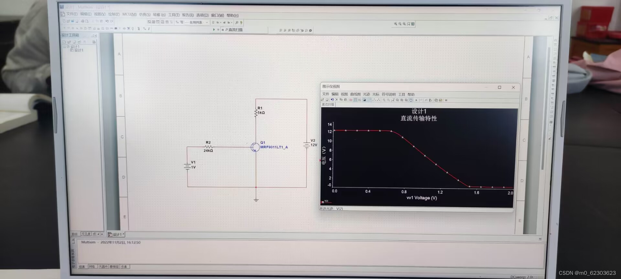Image resolution: width=621 pixels, height=279 pixels.
Task: Click the full-screen icon in top right zoom toolbar
Action: tap(413, 24)
